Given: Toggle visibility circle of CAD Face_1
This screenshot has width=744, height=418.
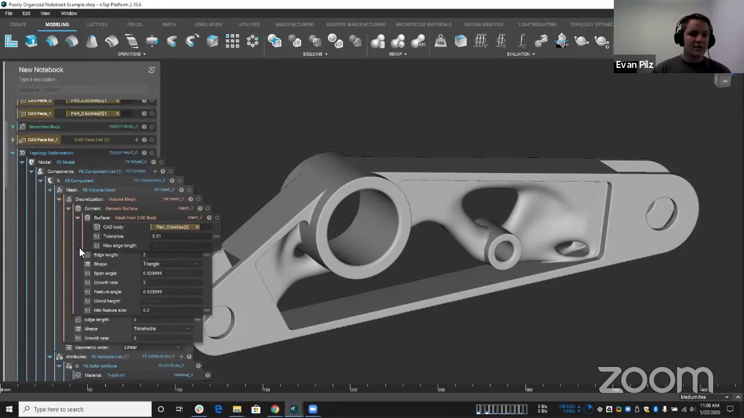Looking at the screenshot, I should coord(152,113).
